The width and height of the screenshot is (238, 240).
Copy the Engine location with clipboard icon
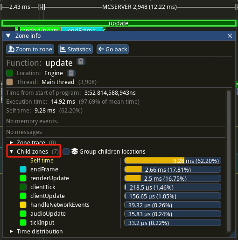[x=71, y=73]
